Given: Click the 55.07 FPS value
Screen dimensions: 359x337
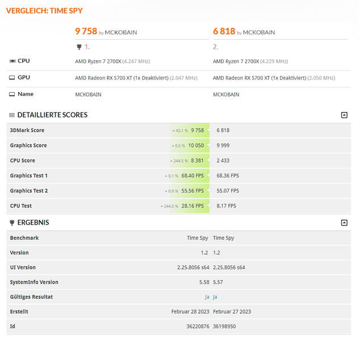Looking at the screenshot, I should (x=228, y=190).
